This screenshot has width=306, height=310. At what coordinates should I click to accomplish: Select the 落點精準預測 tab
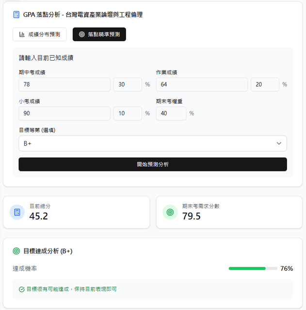pyautogui.click(x=99, y=34)
